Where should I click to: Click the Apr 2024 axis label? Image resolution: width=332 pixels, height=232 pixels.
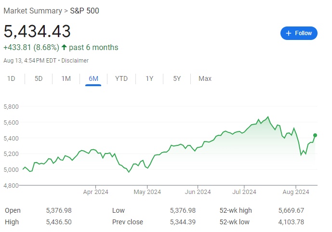pyautogui.click(x=96, y=192)
